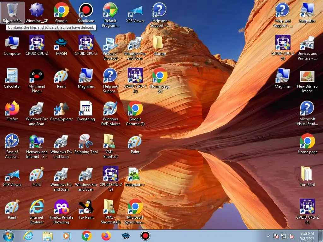
Task: Show hidden system tray icons
Action: pos(268,236)
